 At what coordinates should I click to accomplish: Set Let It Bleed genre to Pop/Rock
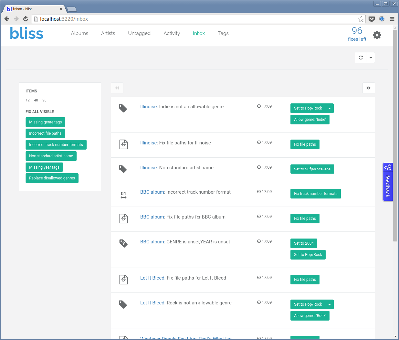click(x=308, y=304)
